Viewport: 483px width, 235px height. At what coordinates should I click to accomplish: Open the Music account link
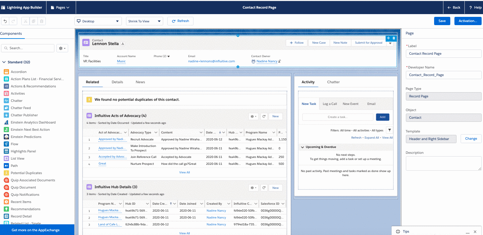tap(121, 61)
